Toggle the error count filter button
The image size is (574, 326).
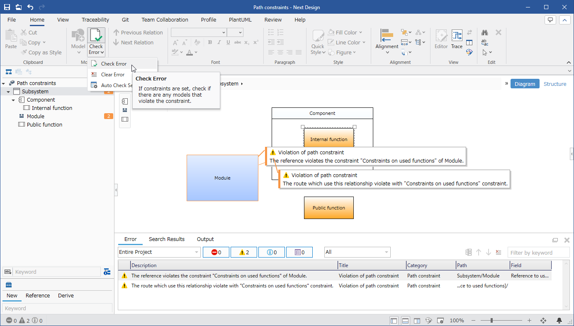tap(216, 252)
